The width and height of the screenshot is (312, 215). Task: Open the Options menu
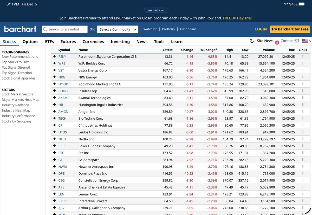[x=30, y=42]
